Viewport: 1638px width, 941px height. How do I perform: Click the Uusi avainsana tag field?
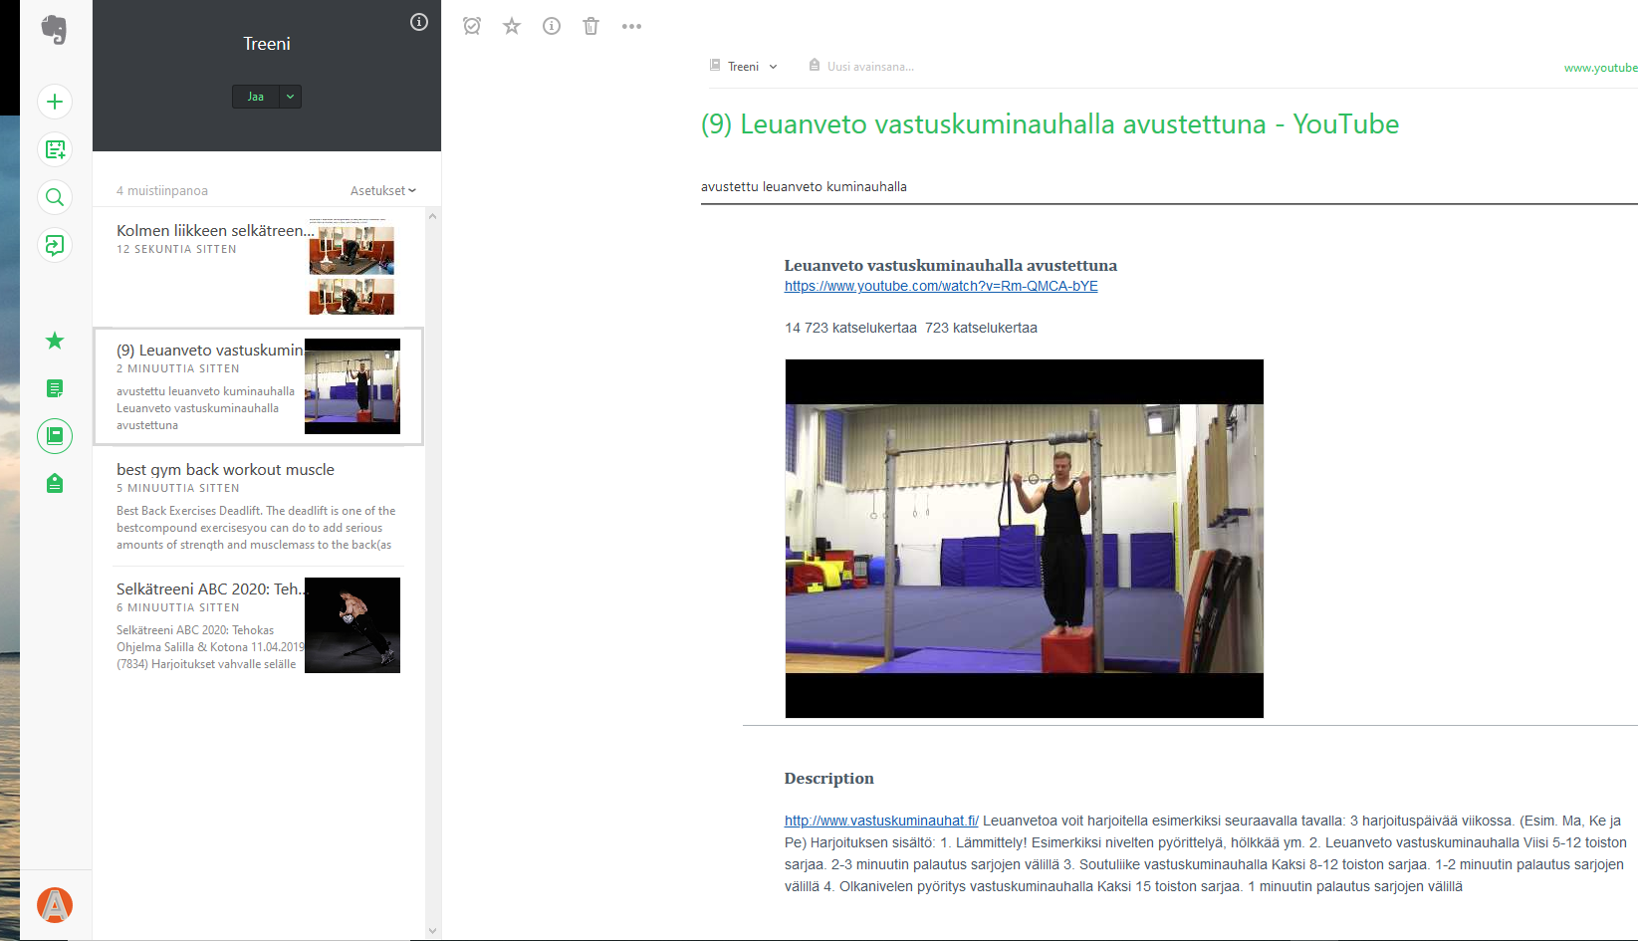[869, 67]
